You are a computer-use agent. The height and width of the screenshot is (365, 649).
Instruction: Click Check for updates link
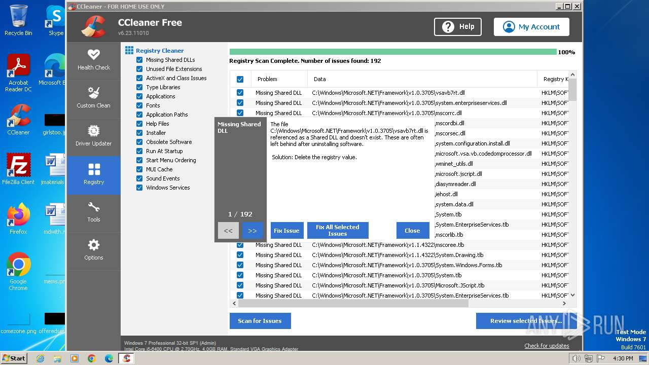pos(547,346)
